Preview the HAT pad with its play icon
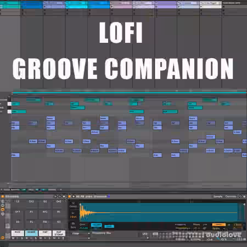The height and width of the screenshot is (247, 247). click(x=45, y=238)
